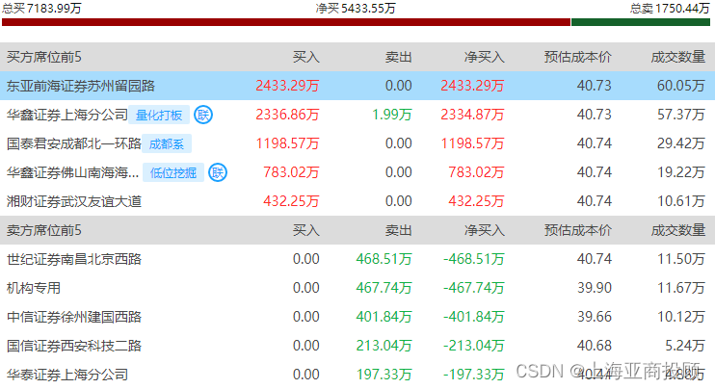Click the 10.61万 volume cell
Screen dimensions: 715x389
(x=681, y=201)
